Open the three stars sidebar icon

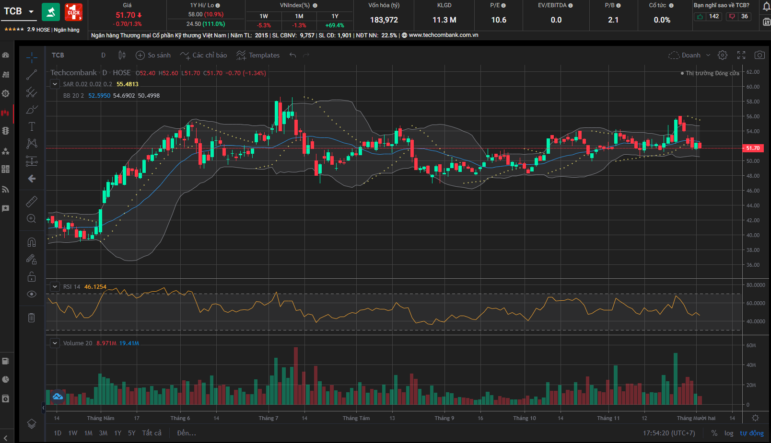(6, 151)
